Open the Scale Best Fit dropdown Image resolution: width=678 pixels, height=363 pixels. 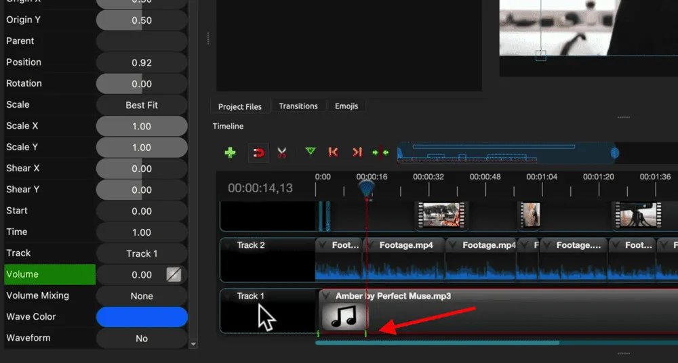[x=142, y=105]
